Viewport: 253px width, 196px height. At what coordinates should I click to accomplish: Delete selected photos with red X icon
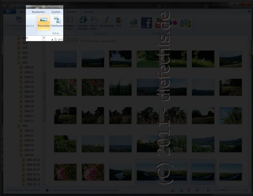(x=189, y=190)
